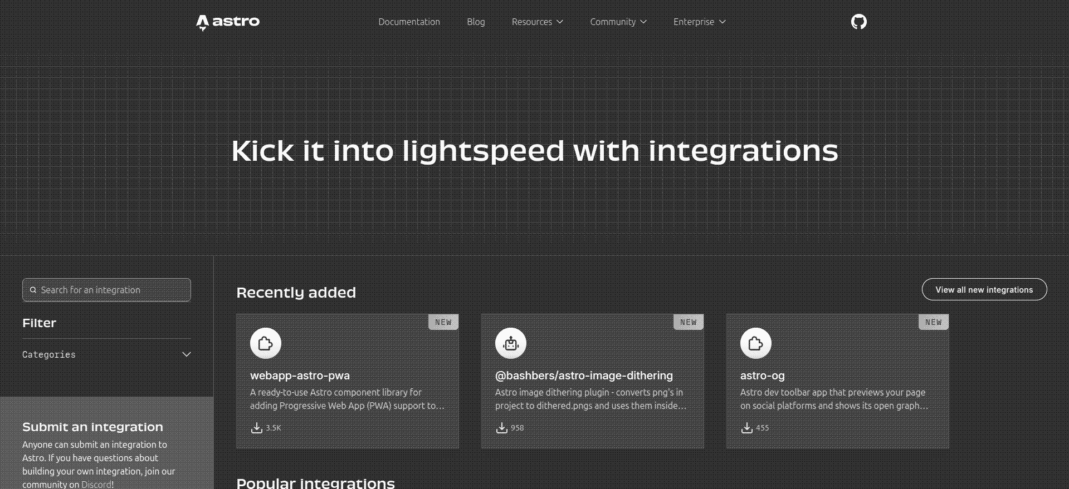Click the Submit an integration heading
1069x489 pixels.
tap(92, 427)
